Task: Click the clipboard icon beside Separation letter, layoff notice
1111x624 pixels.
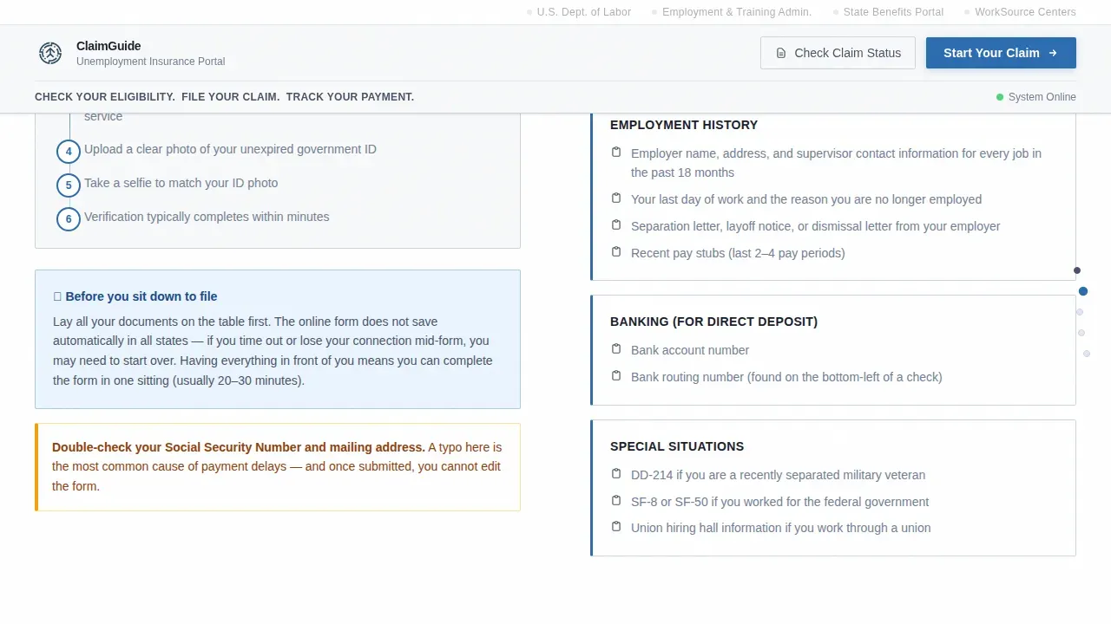Action: coord(616,225)
